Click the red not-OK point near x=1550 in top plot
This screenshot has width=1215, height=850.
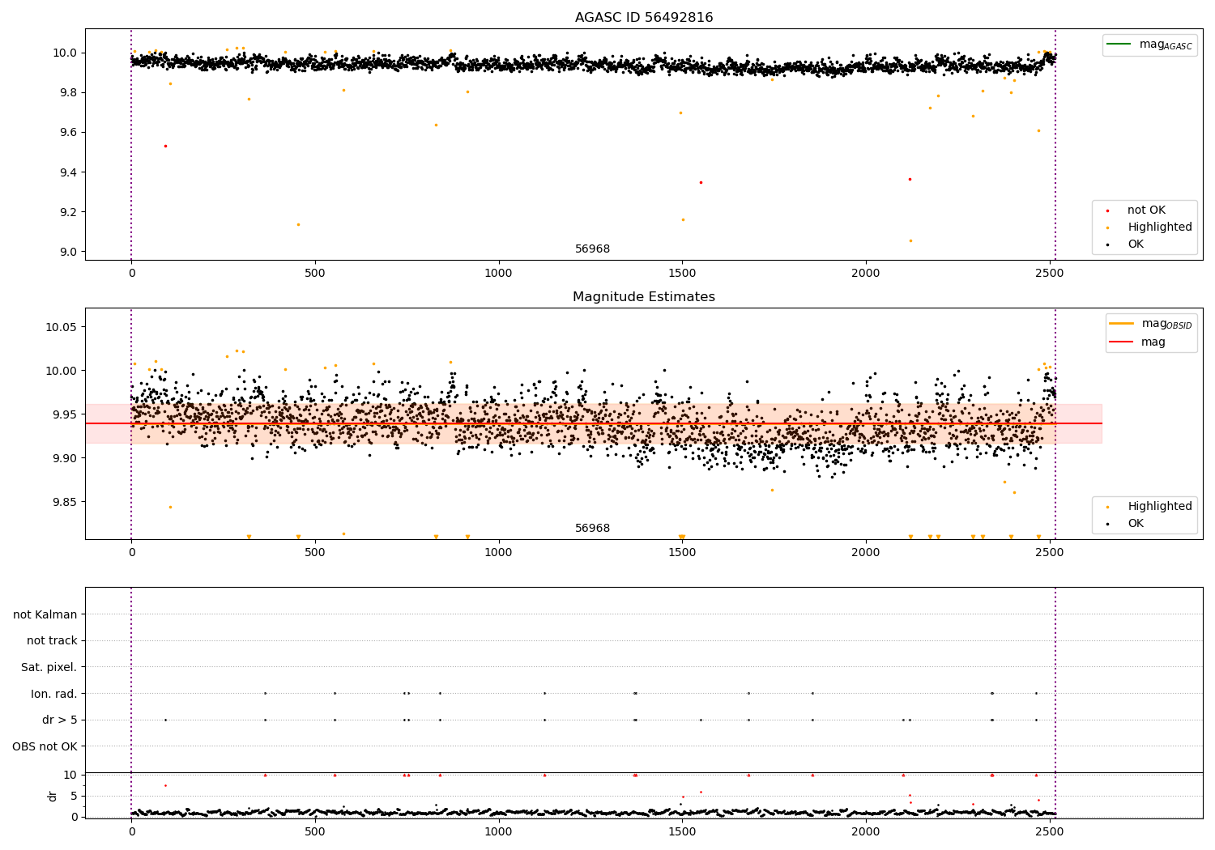pyautogui.click(x=701, y=182)
